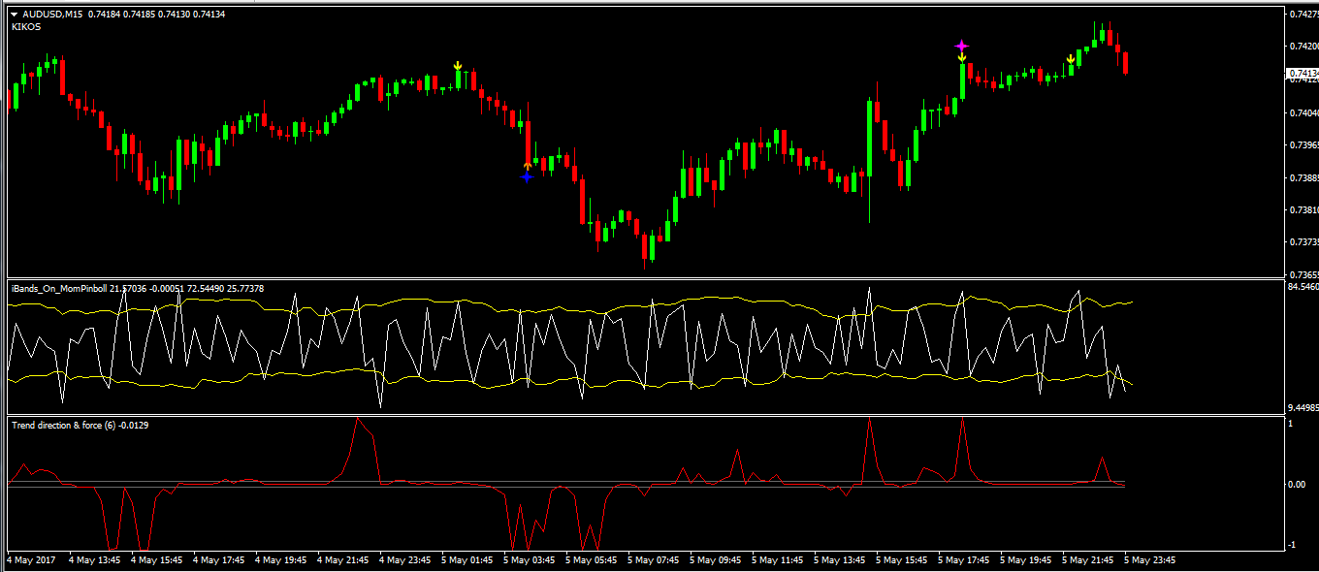Click the KIKOS indicator label
The height and width of the screenshot is (572, 1319).
point(26,27)
